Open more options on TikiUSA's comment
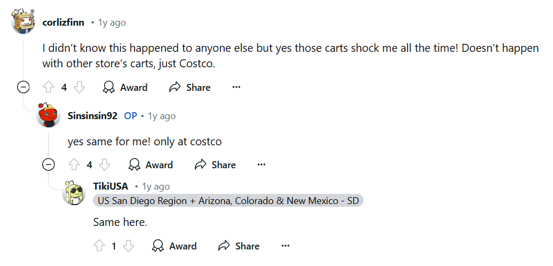Viewport: 553px width, 266px height. 286,246
